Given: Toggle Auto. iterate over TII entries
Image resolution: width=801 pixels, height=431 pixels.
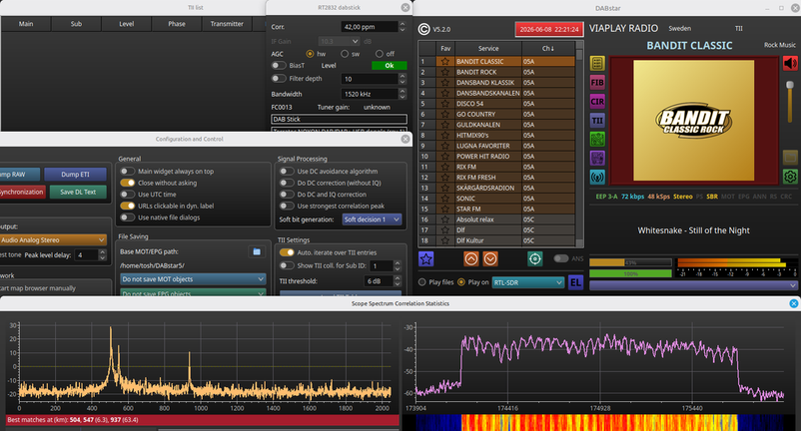Looking at the screenshot, I should (287, 252).
